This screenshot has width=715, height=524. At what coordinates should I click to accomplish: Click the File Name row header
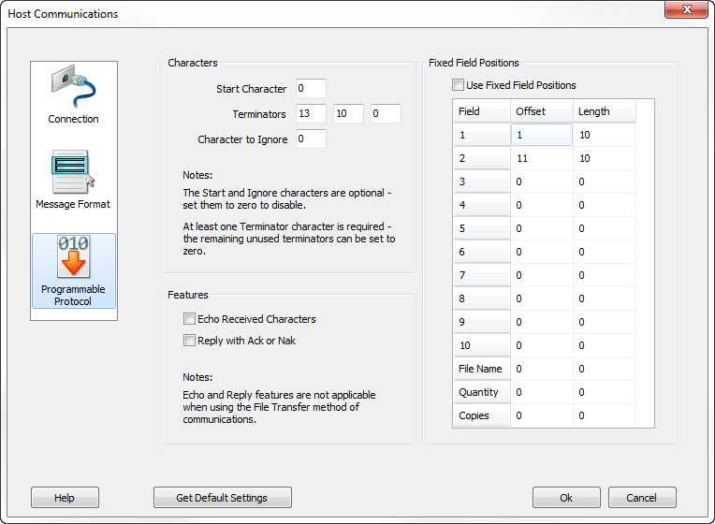click(482, 369)
